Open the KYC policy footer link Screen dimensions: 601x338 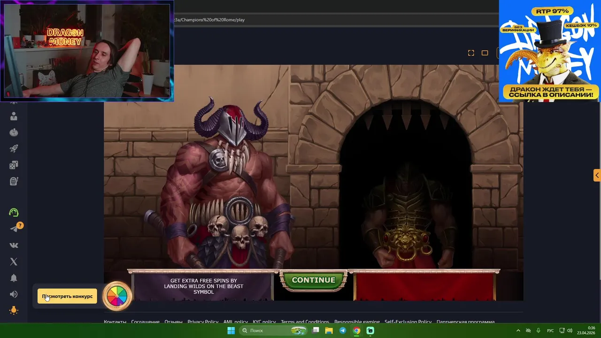(x=264, y=322)
